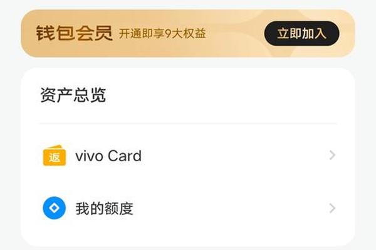Tap the orange vivo Card wallet icon
The width and height of the screenshot is (376, 250).
tap(55, 155)
